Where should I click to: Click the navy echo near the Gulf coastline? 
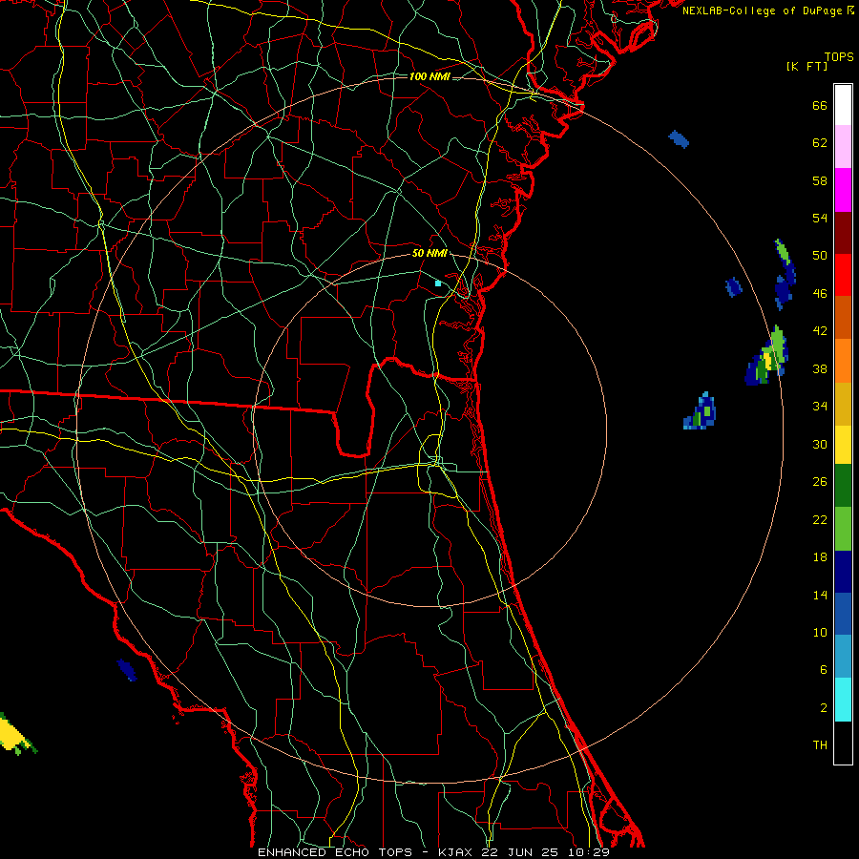[127, 669]
